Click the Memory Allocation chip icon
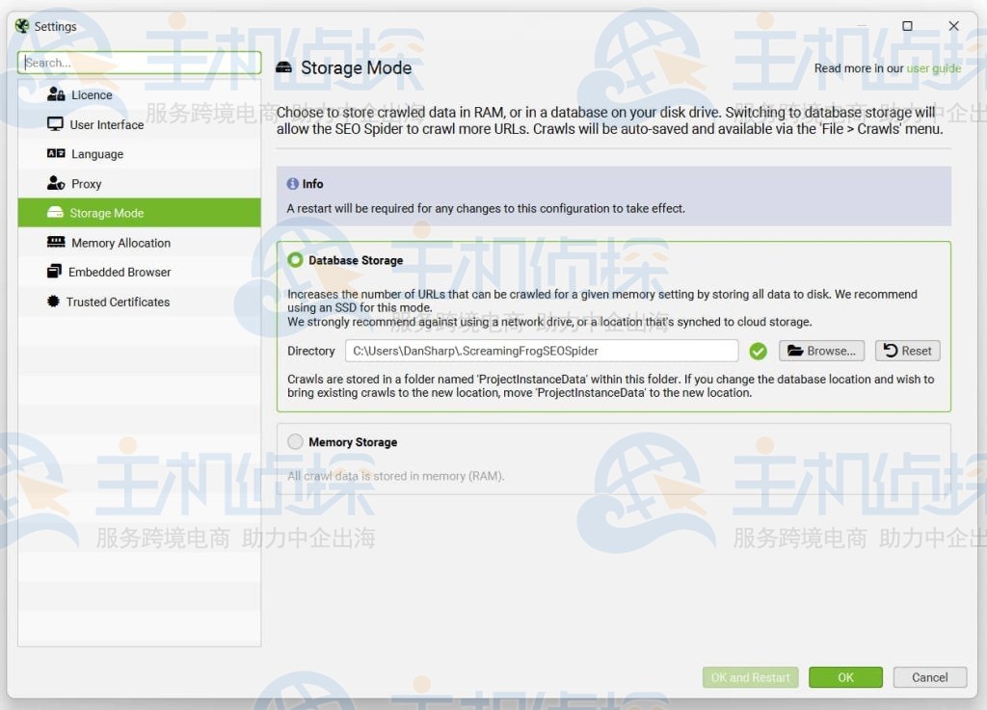The width and height of the screenshot is (987, 710). (56, 242)
